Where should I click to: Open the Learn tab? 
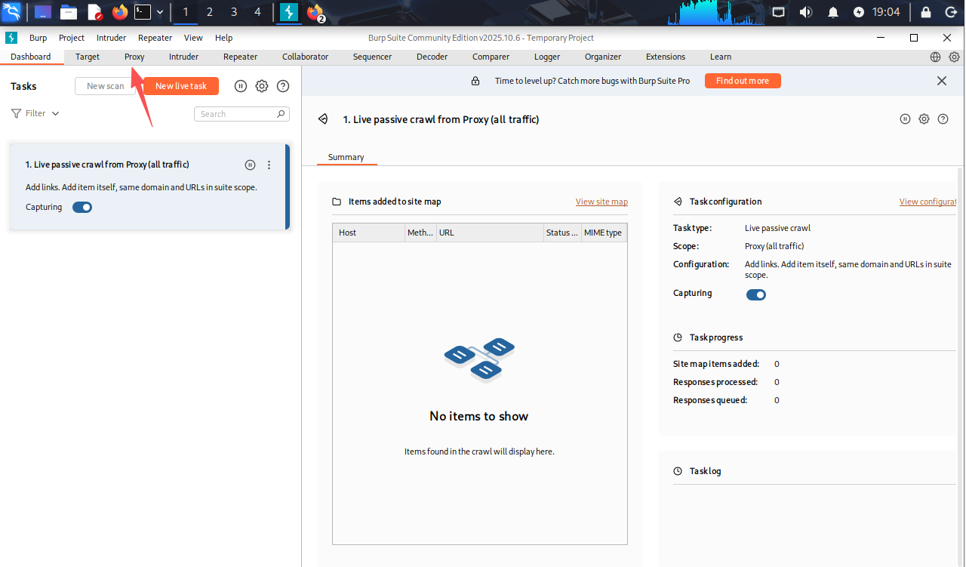click(721, 57)
